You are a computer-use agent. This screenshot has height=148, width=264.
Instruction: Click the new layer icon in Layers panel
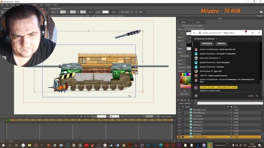(178, 100)
